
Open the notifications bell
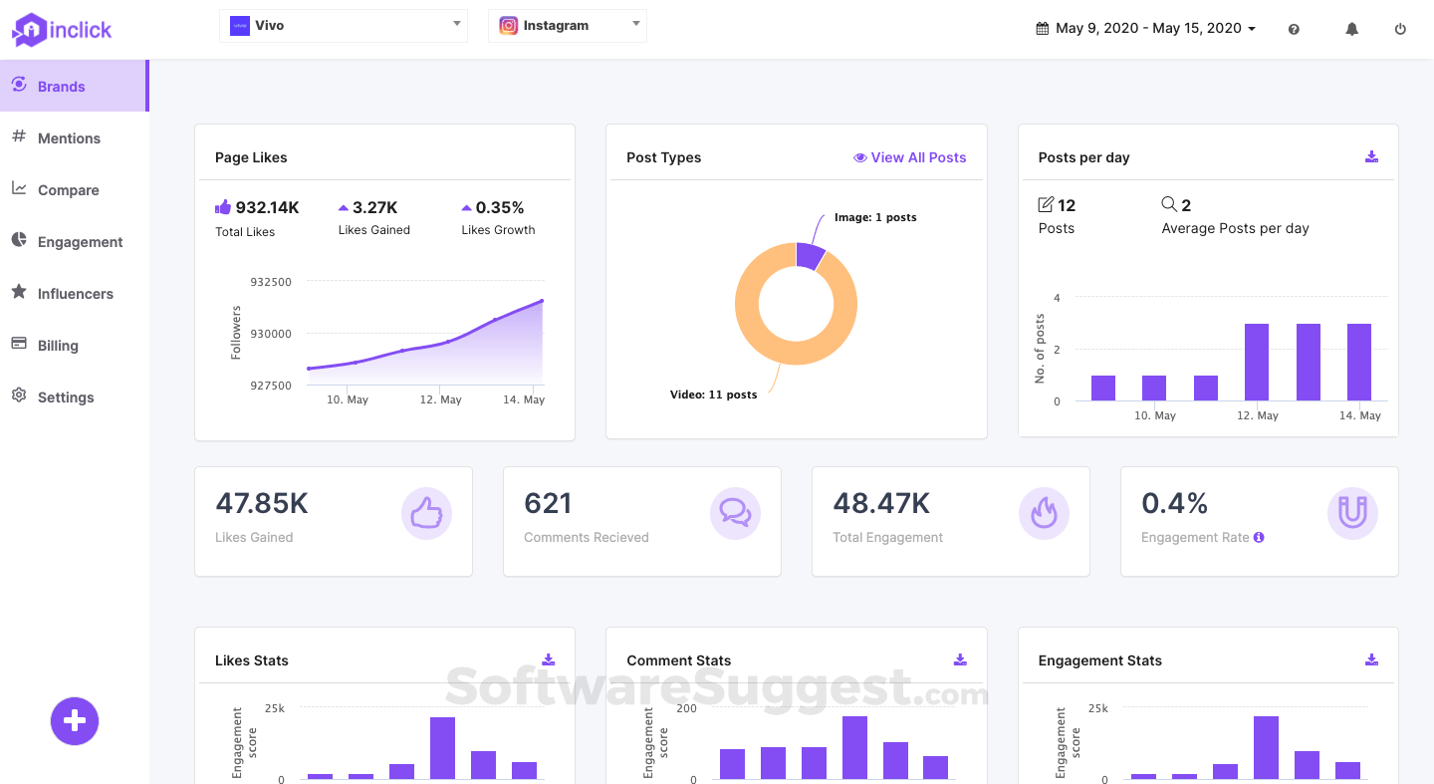(x=1351, y=29)
